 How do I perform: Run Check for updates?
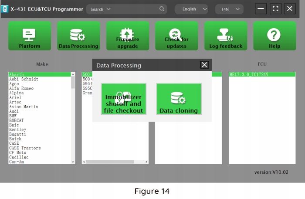pyautogui.click(x=176, y=36)
